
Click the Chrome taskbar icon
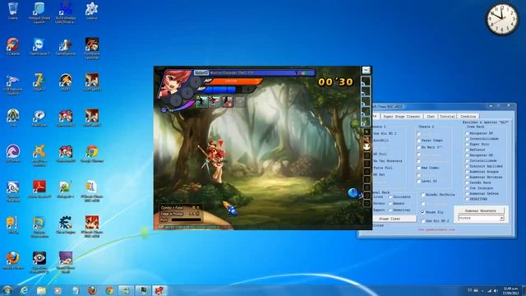[109, 290]
